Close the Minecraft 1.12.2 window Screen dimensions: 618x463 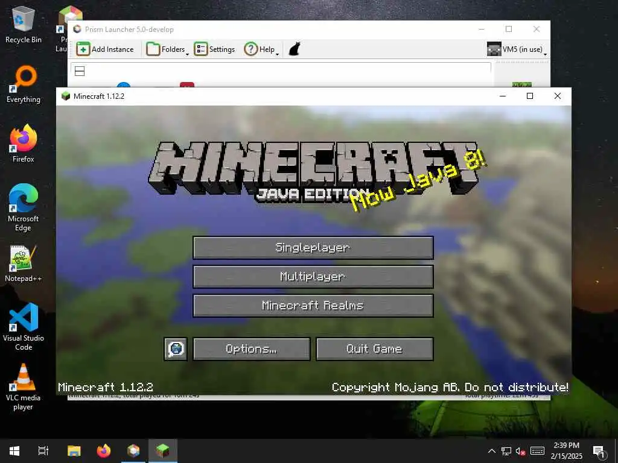pyautogui.click(x=557, y=96)
